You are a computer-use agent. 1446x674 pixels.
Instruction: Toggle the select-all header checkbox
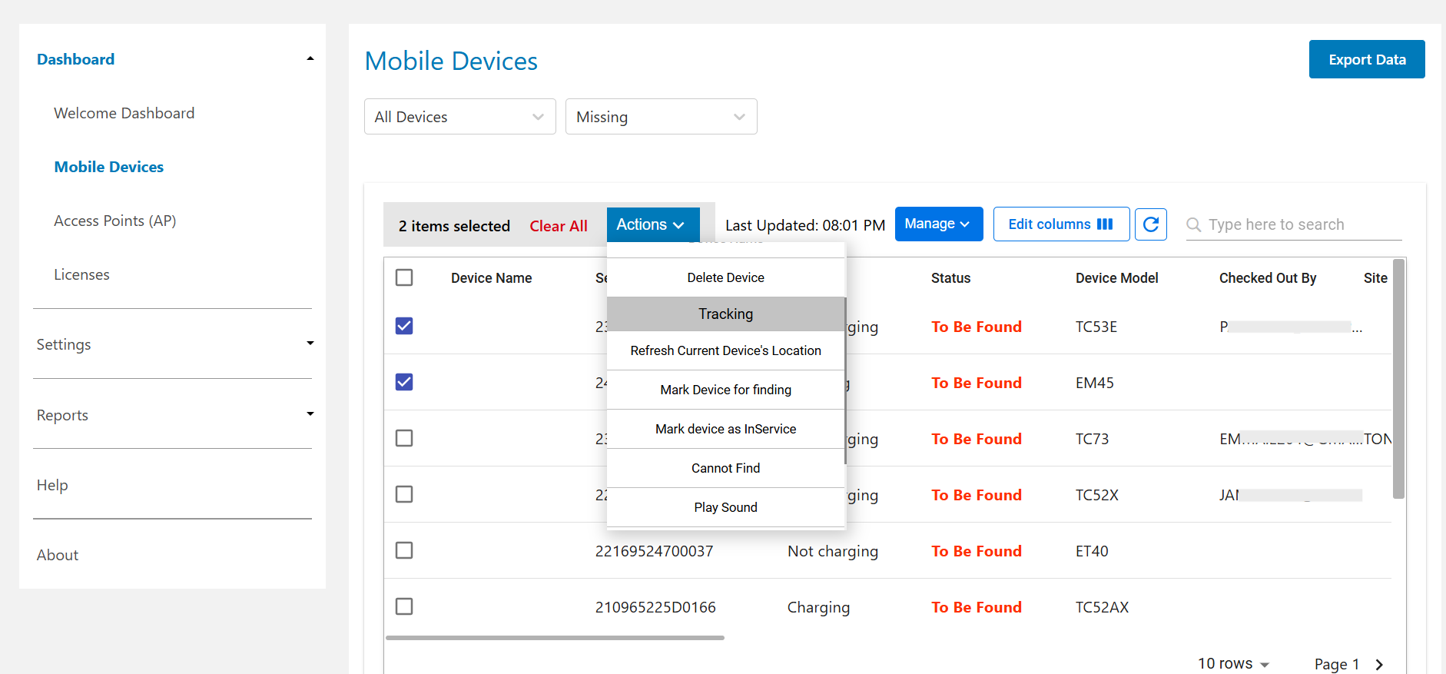404,277
